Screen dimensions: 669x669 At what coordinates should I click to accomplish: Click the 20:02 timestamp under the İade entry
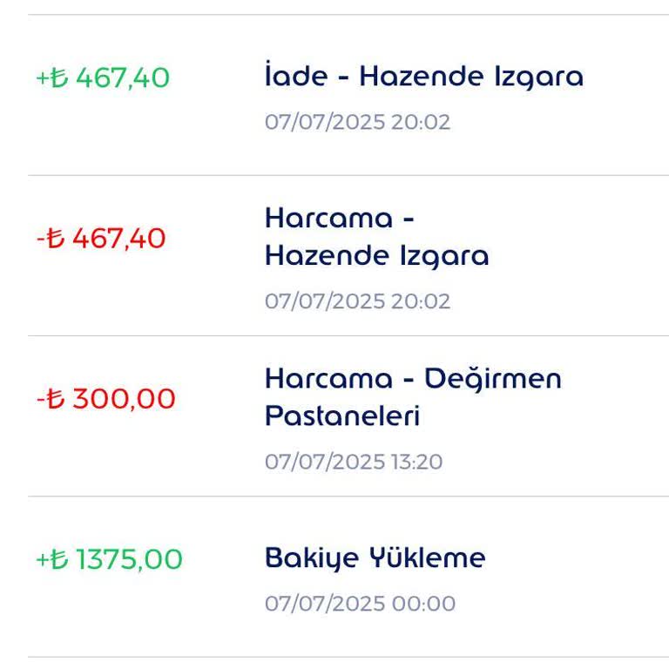pos(421,122)
